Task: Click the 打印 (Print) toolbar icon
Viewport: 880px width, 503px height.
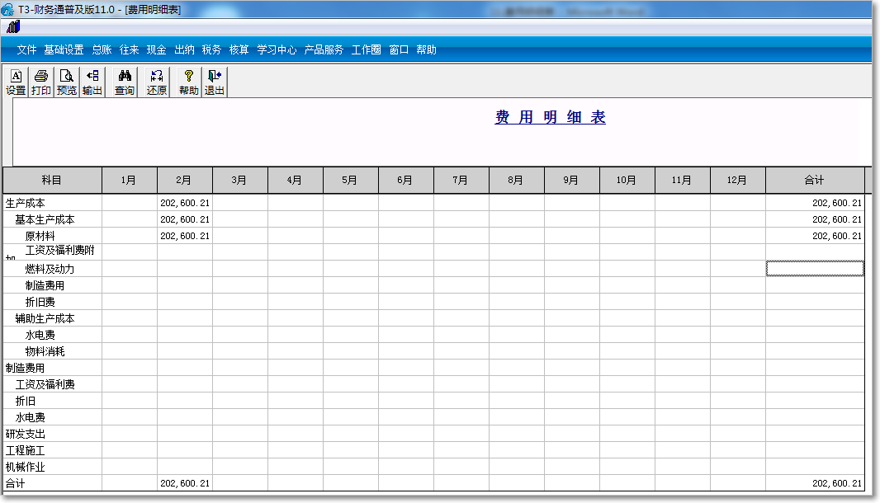Action: coord(41,82)
